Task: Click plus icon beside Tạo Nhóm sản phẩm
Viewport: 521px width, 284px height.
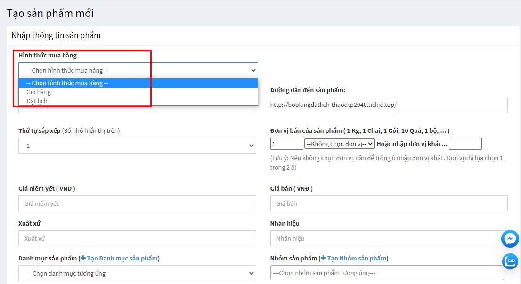Action: (x=323, y=258)
